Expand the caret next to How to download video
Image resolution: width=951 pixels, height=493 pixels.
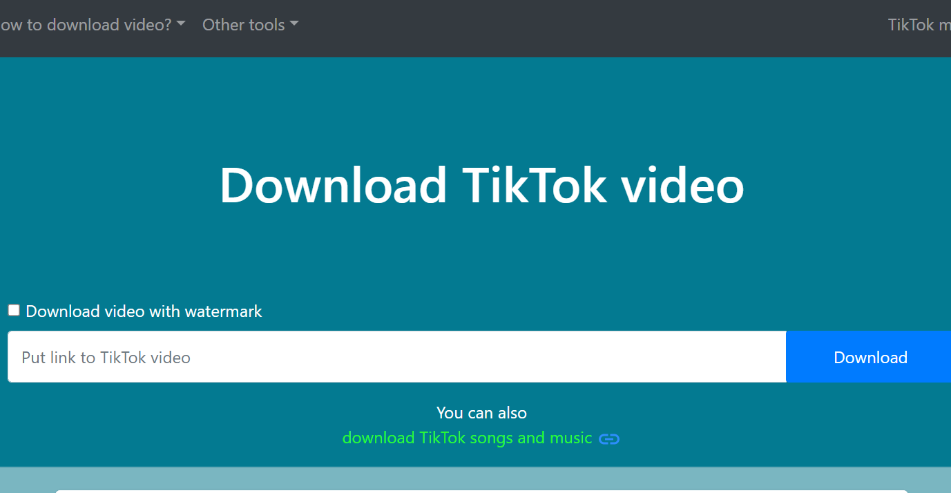(x=181, y=23)
